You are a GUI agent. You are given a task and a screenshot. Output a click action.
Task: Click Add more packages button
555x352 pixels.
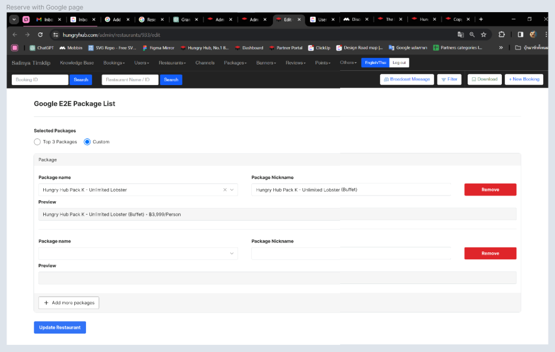[x=69, y=303]
